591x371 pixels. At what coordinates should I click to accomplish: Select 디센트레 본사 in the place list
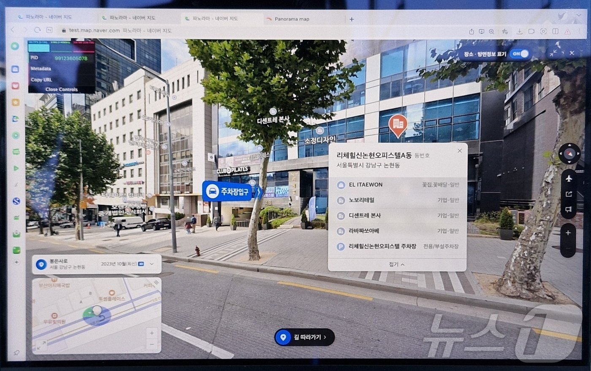tap(365, 216)
